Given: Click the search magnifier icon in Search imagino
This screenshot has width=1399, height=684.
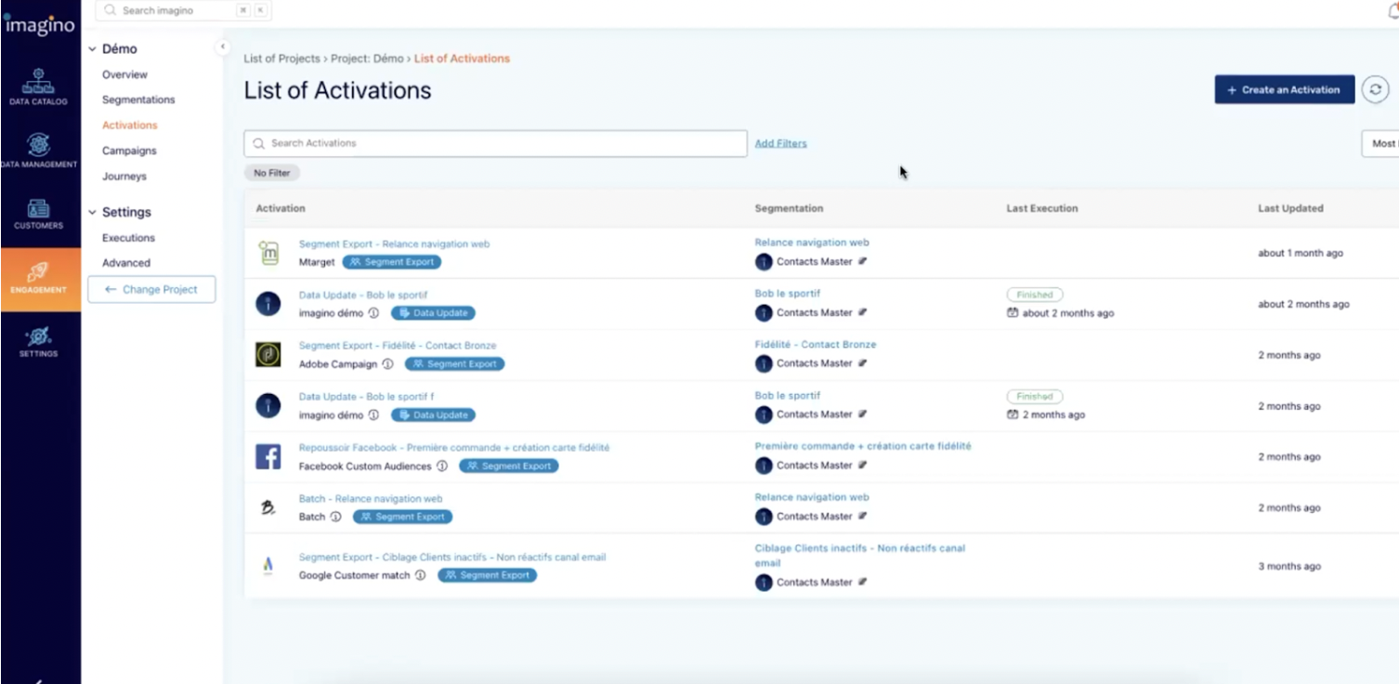Looking at the screenshot, I should (x=111, y=10).
